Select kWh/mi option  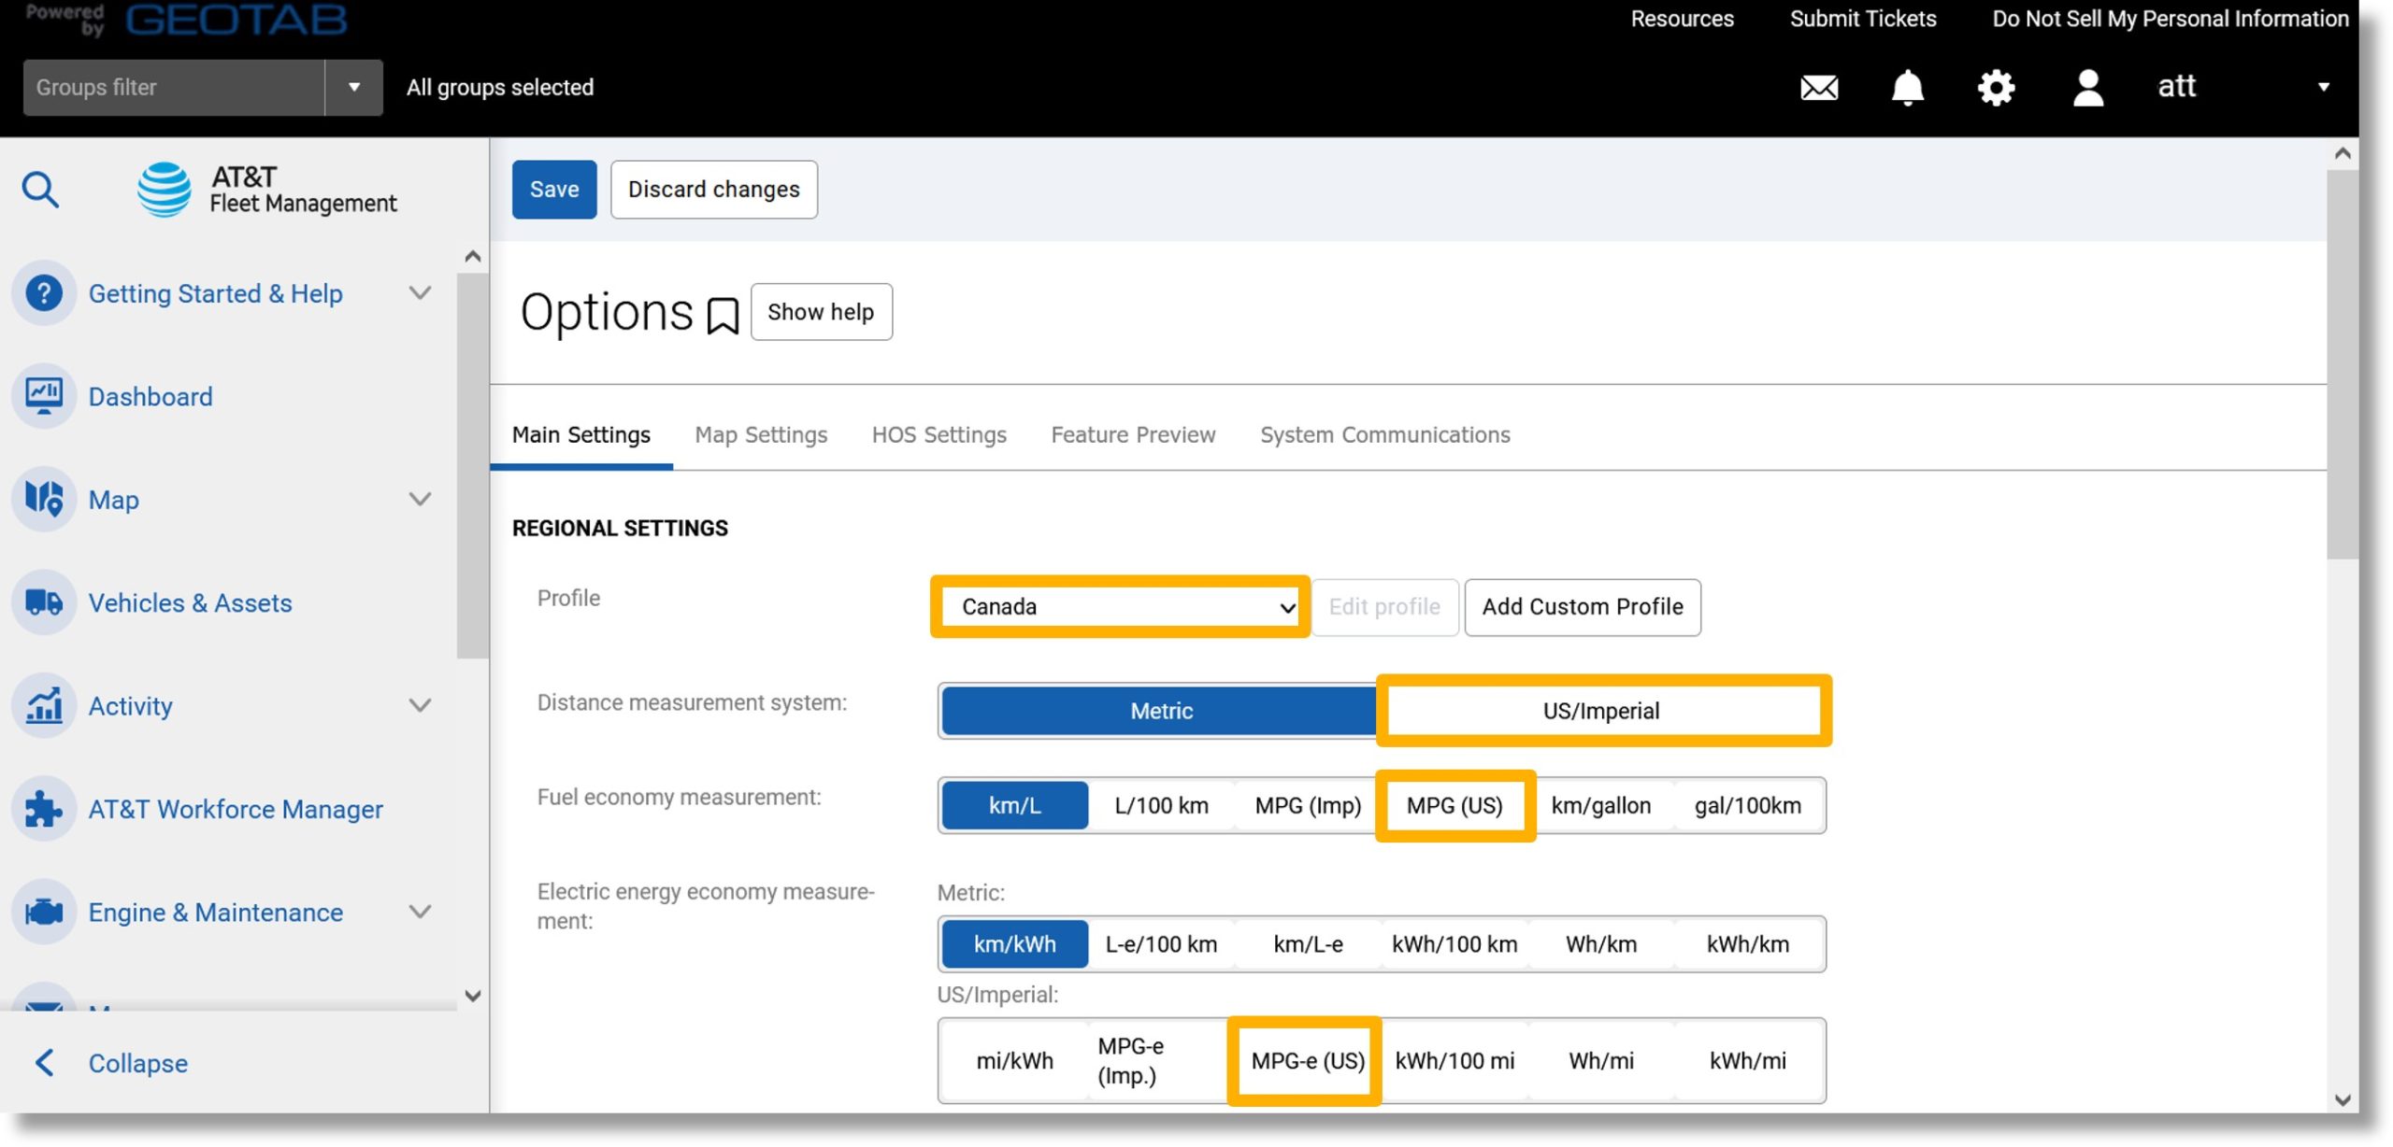[1747, 1061]
